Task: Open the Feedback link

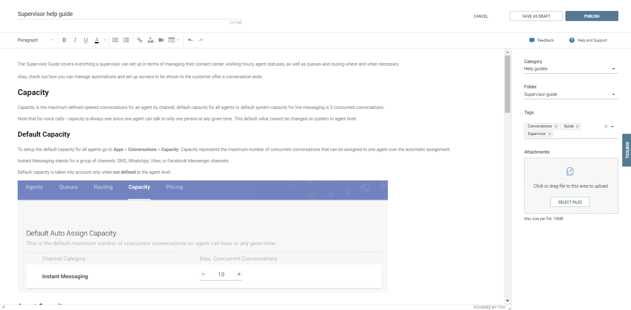Action: pyautogui.click(x=546, y=40)
